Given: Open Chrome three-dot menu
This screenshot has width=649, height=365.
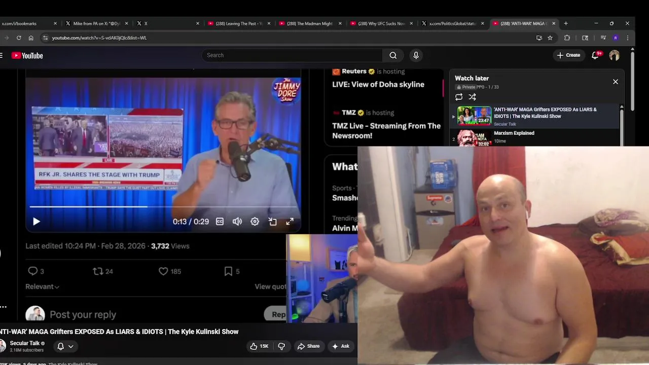Looking at the screenshot, I should coord(628,38).
